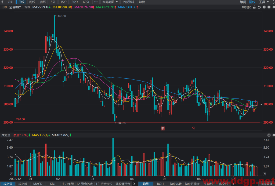Viewport: 275px width, 186px height.
Task: Open 工具 tools dropdown
Action: (x=264, y=2)
